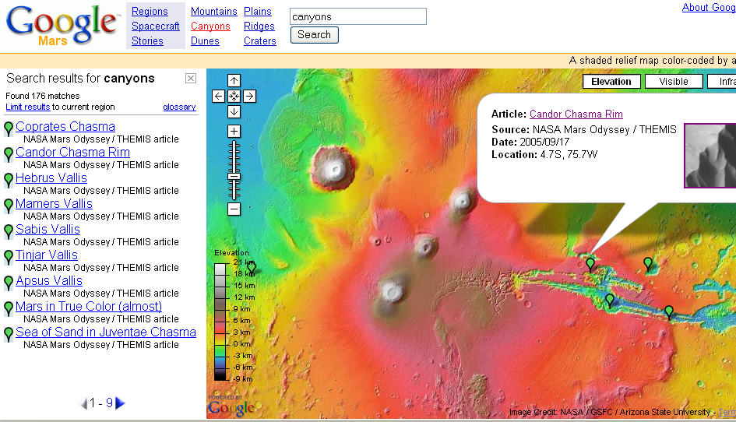Click the green marker beside Coprates Chasma
This screenshot has height=422, width=736.
click(8, 128)
